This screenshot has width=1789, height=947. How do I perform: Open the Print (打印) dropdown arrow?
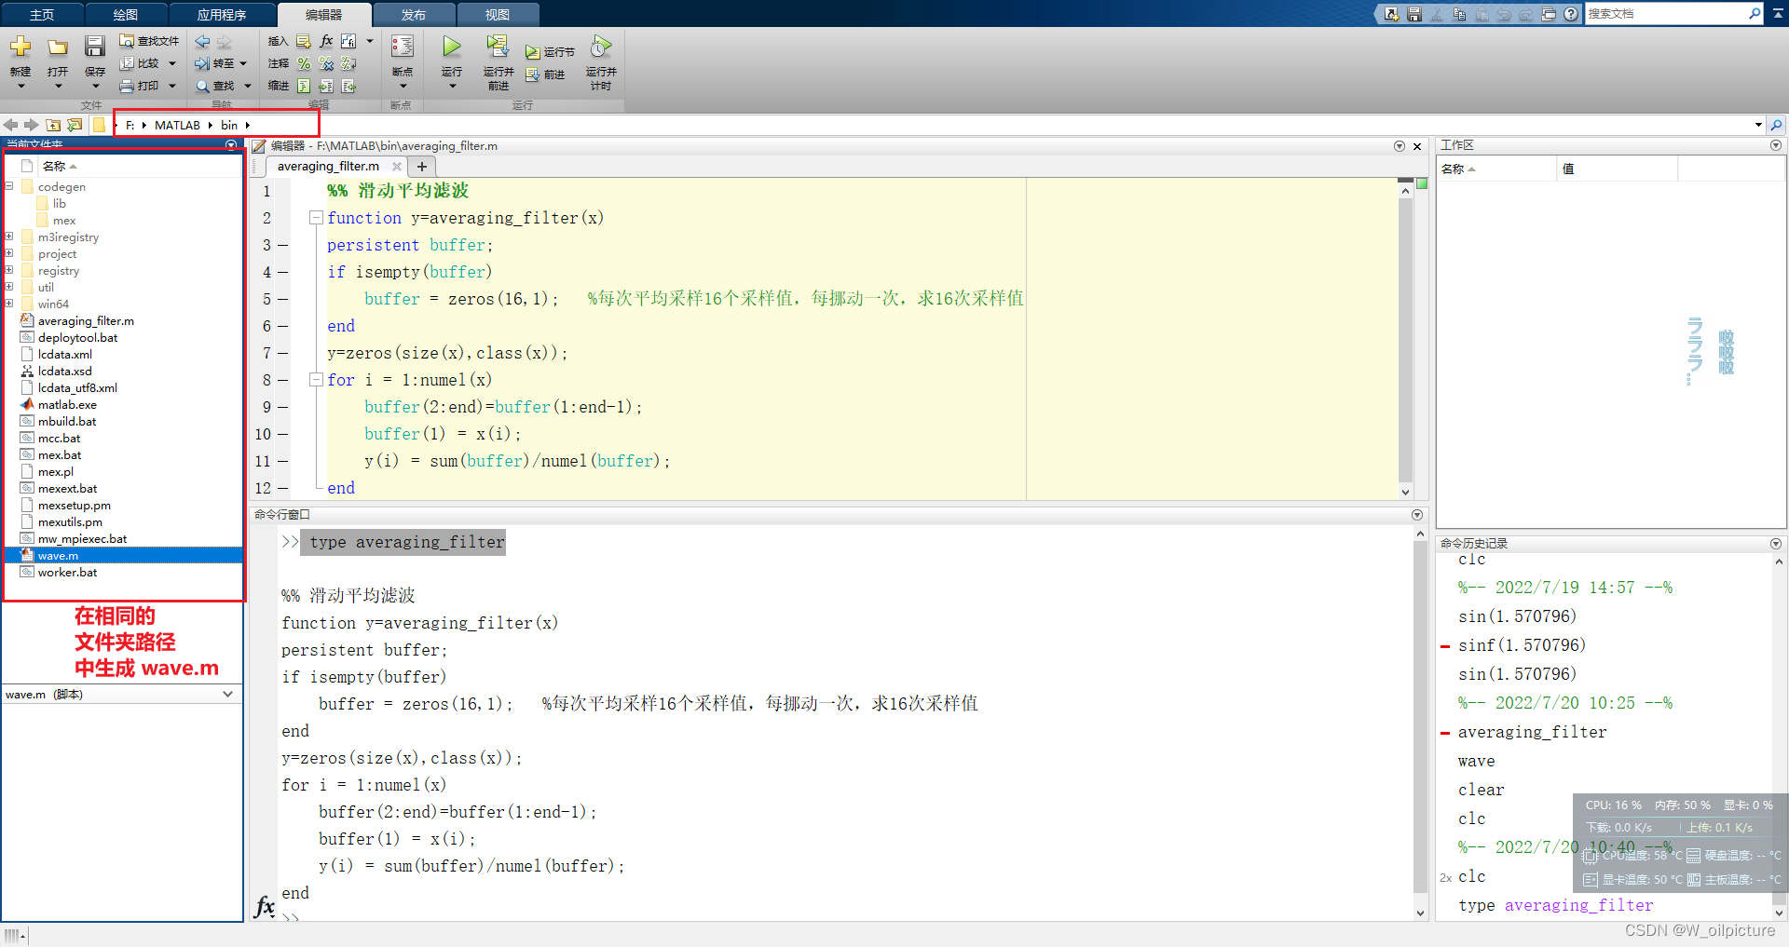(x=171, y=86)
